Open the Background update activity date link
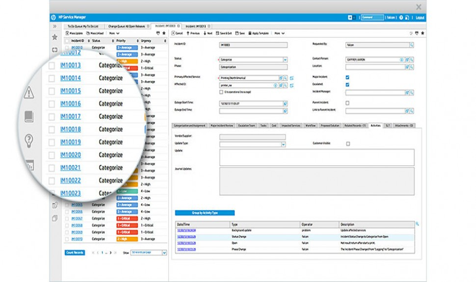Image resolution: width=476 pixels, height=282 pixels. click(186, 230)
